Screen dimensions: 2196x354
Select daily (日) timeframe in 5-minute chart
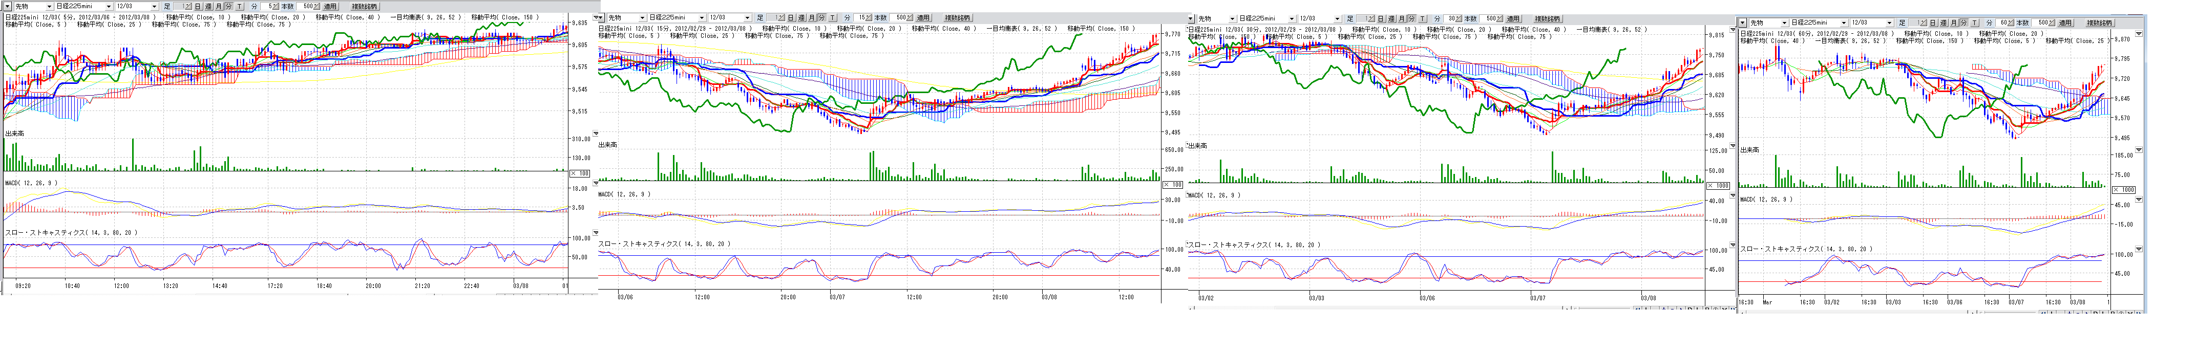click(x=198, y=6)
